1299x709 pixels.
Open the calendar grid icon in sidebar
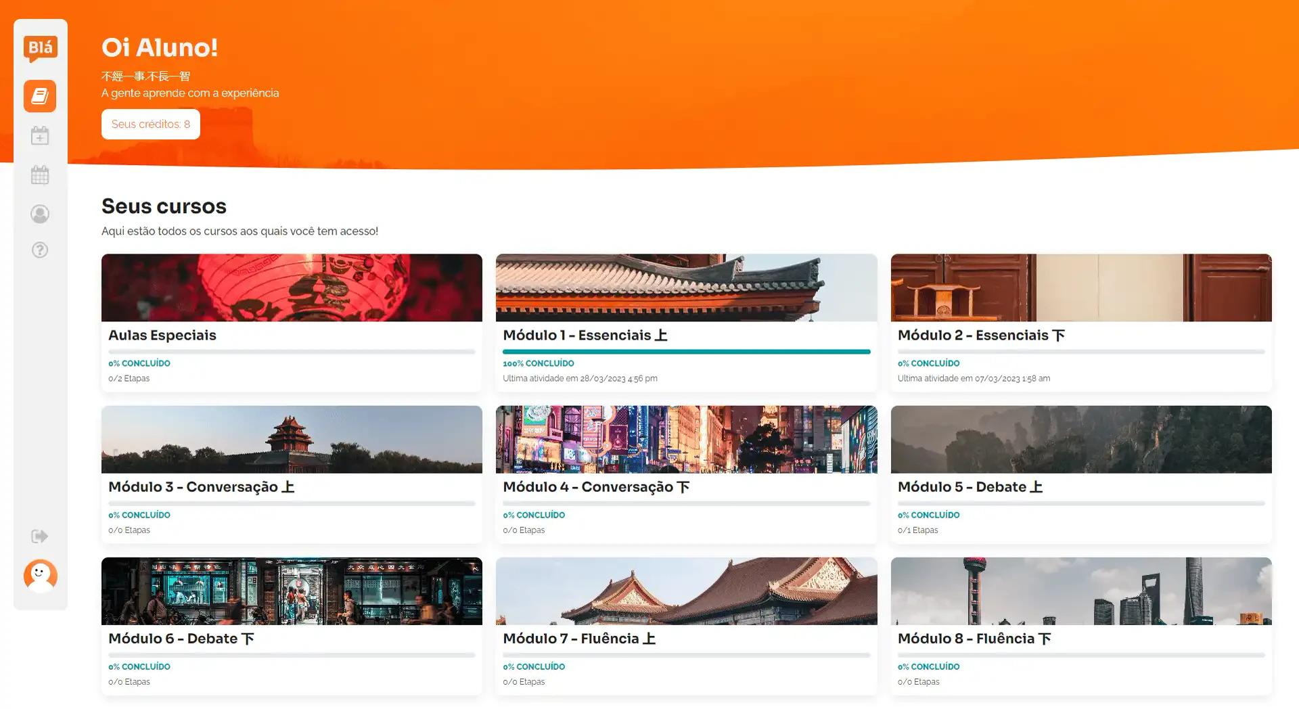tap(40, 175)
